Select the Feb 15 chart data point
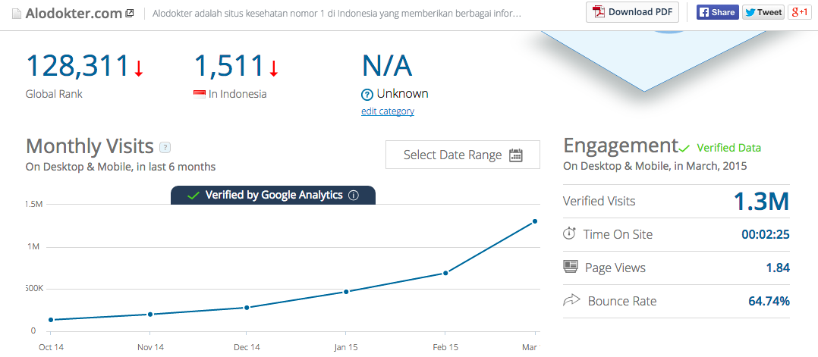The width and height of the screenshot is (818, 357). pyautogui.click(x=445, y=273)
